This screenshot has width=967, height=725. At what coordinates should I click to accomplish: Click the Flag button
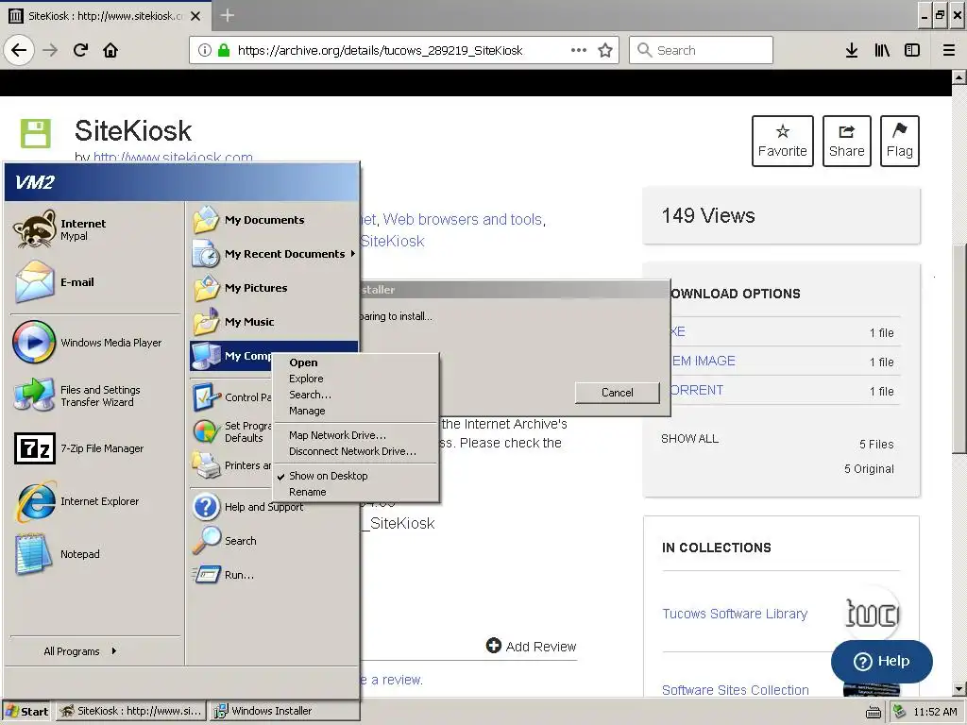(x=900, y=142)
